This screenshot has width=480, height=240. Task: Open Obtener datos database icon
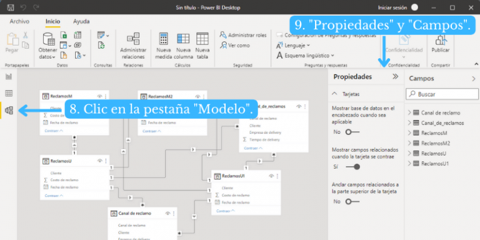pyautogui.click(x=49, y=39)
